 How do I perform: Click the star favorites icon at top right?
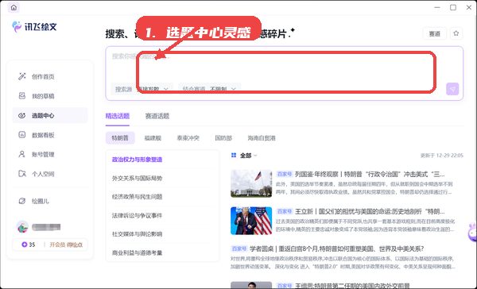tap(456, 33)
